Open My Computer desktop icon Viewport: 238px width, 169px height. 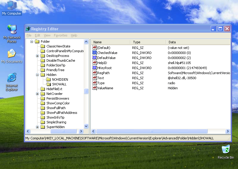click(12, 8)
